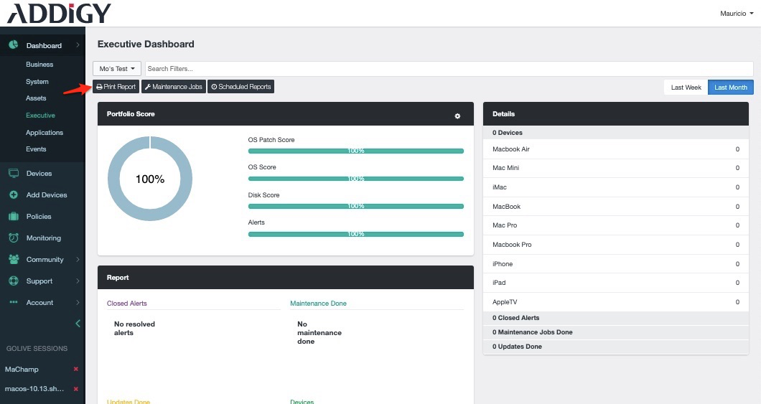Image resolution: width=761 pixels, height=404 pixels.
Task: Go to the Events dashboard
Action: point(36,149)
